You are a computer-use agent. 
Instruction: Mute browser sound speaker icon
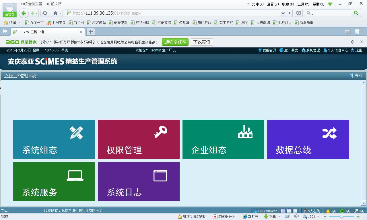(x=296, y=217)
